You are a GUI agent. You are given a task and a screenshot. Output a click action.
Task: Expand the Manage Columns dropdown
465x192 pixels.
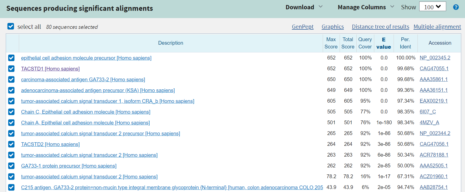(x=366, y=7)
